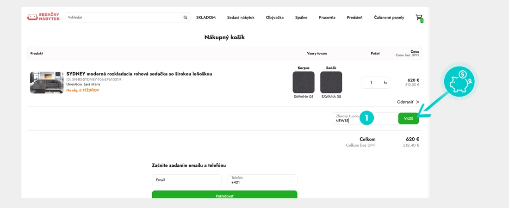
Task: Click the orange Na obj. 6 TÝŽDŇOV text
Action: [x=82, y=90]
